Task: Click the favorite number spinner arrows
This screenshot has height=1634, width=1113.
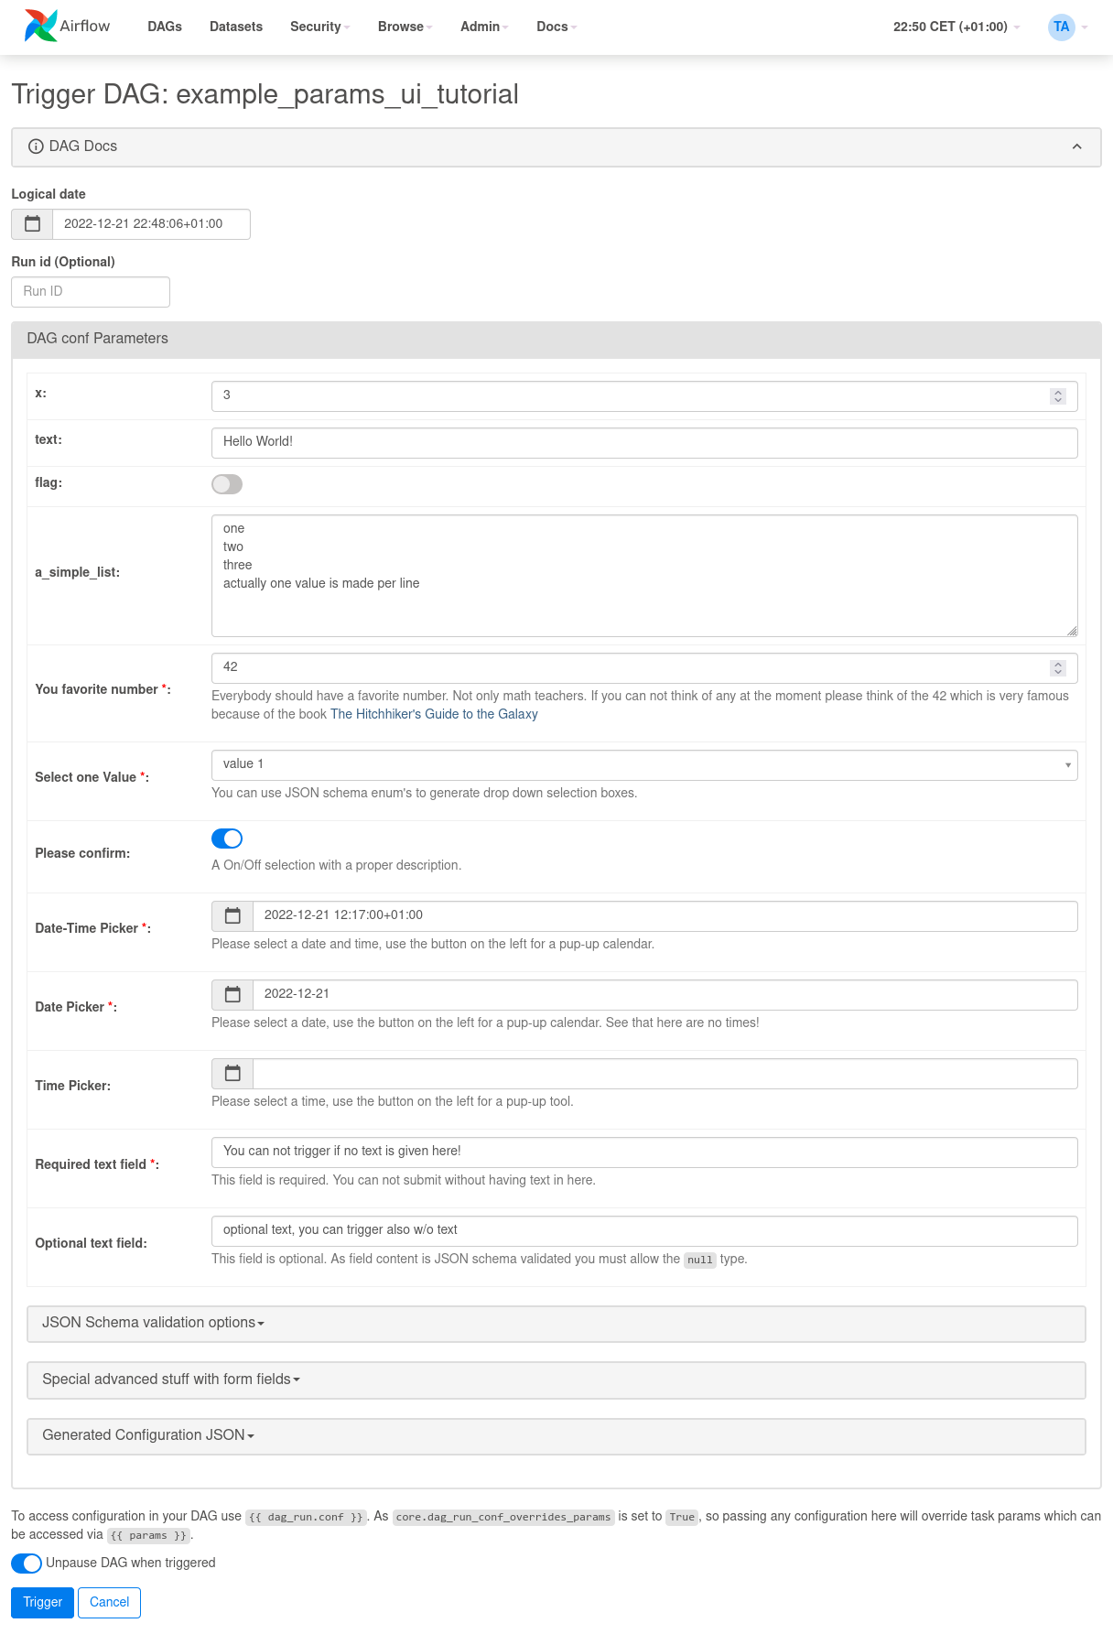Action: (1058, 668)
